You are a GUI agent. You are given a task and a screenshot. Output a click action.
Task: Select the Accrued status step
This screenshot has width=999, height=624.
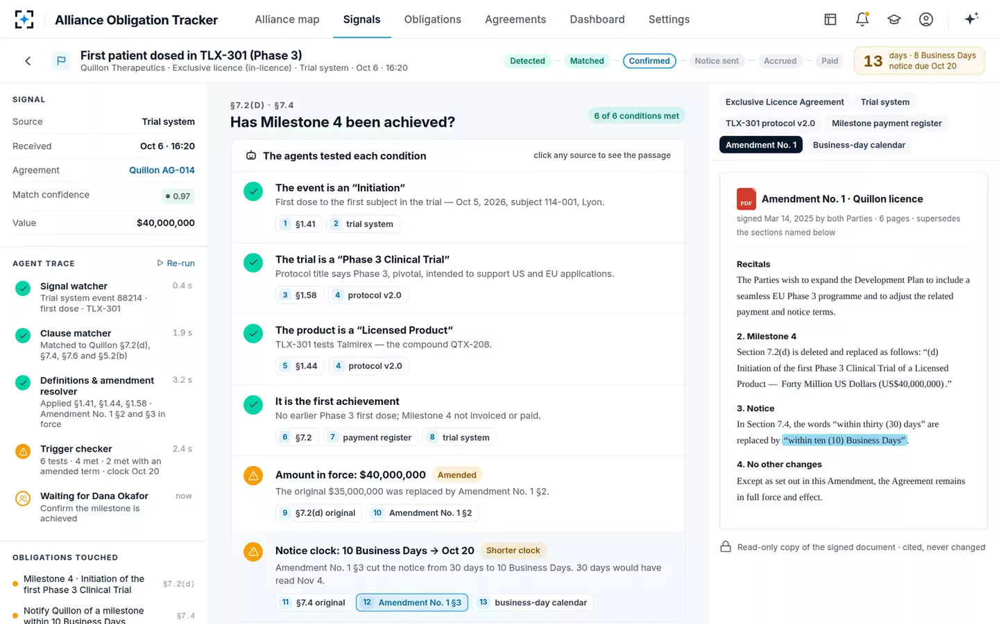point(780,61)
